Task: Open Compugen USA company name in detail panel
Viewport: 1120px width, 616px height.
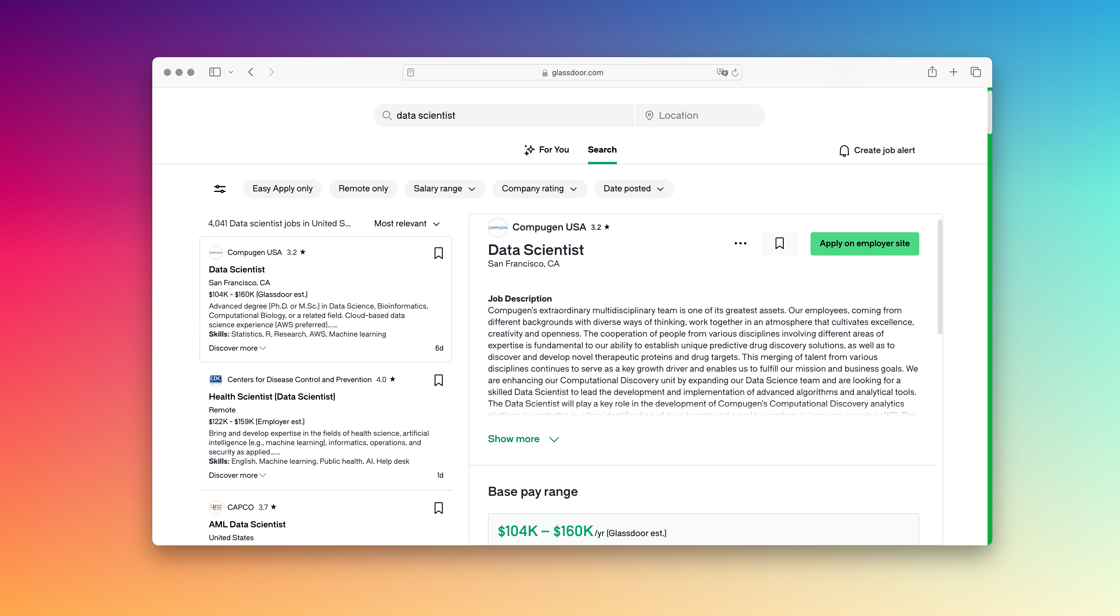Action: coord(549,228)
